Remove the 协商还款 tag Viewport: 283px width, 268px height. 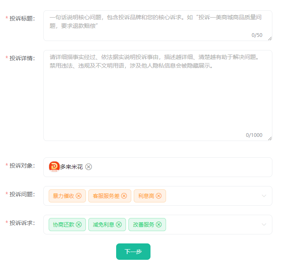tap(79, 225)
